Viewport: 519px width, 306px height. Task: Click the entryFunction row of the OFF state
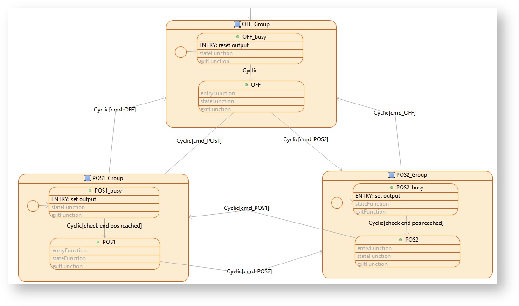[x=251, y=93]
